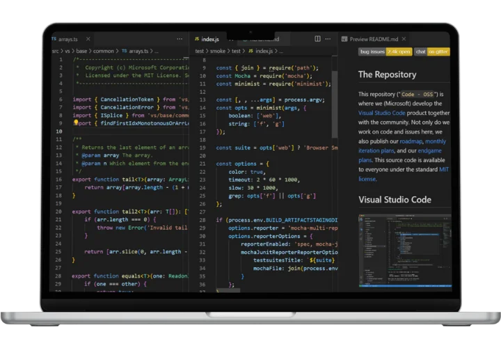Open the 'base' breadcrumb folder dropdown

[83, 51]
